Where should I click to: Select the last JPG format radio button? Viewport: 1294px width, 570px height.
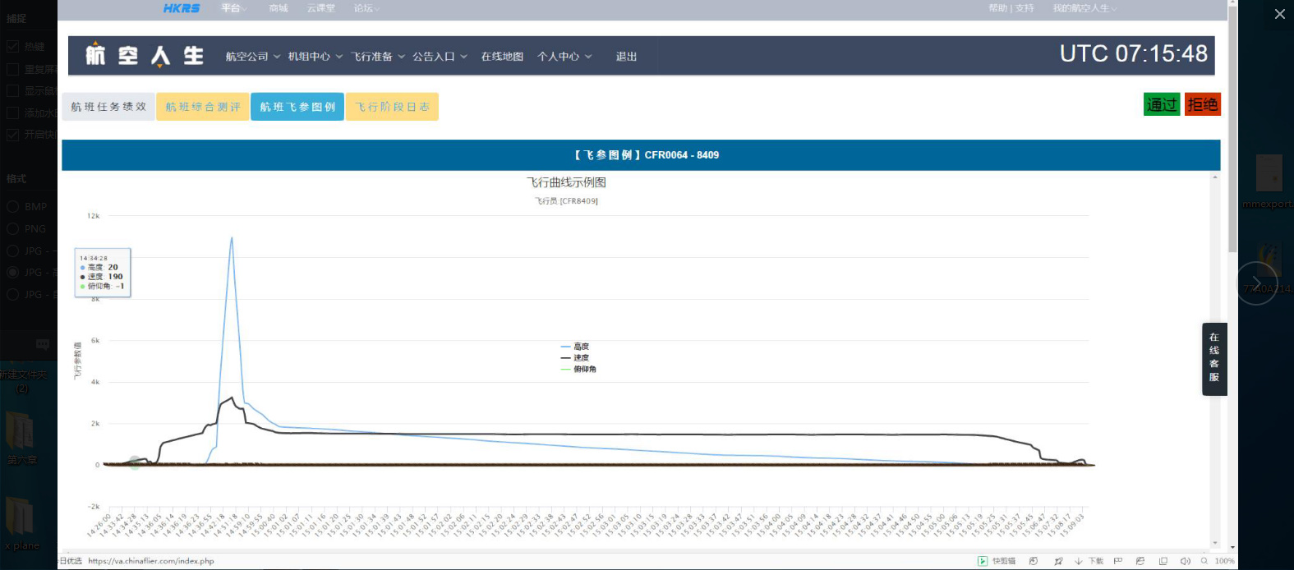tap(12, 294)
